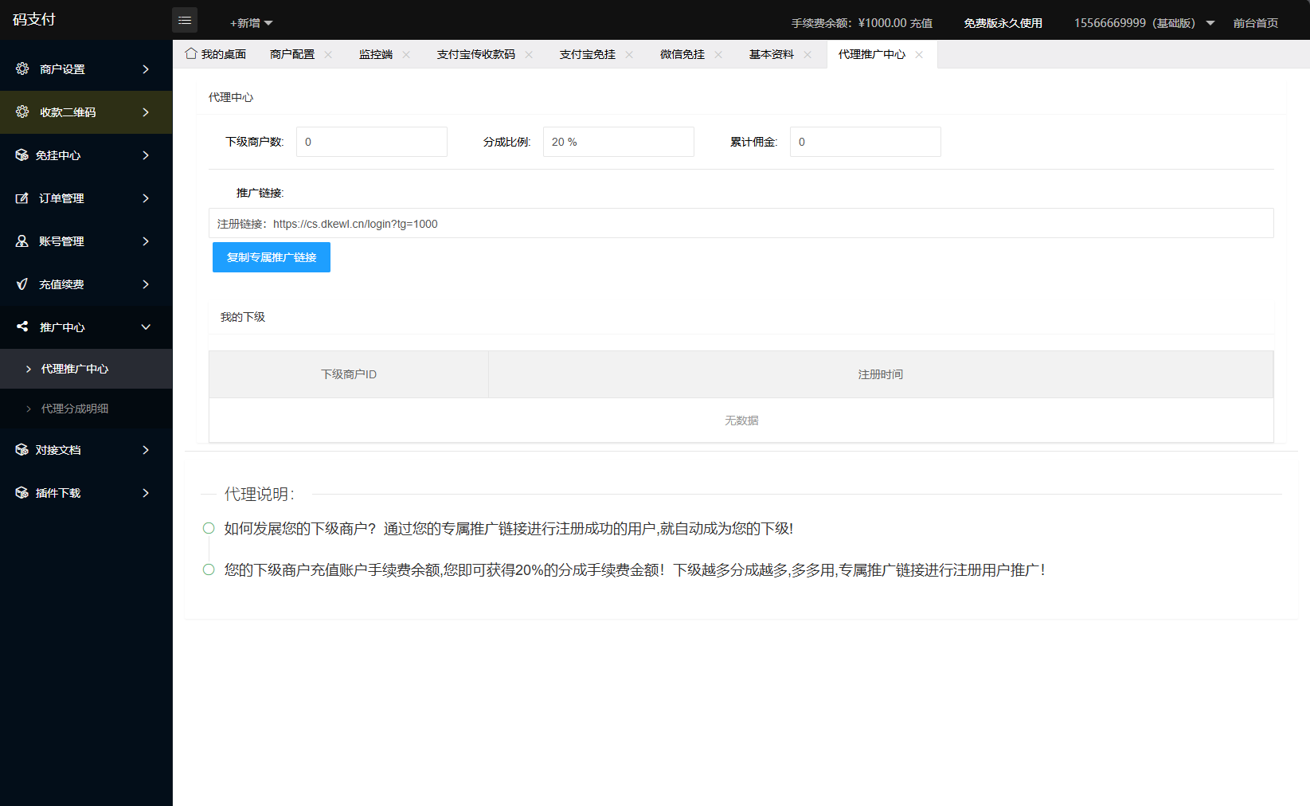
Task: Open the 收款二维码 sidebar icon
Action: point(22,112)
